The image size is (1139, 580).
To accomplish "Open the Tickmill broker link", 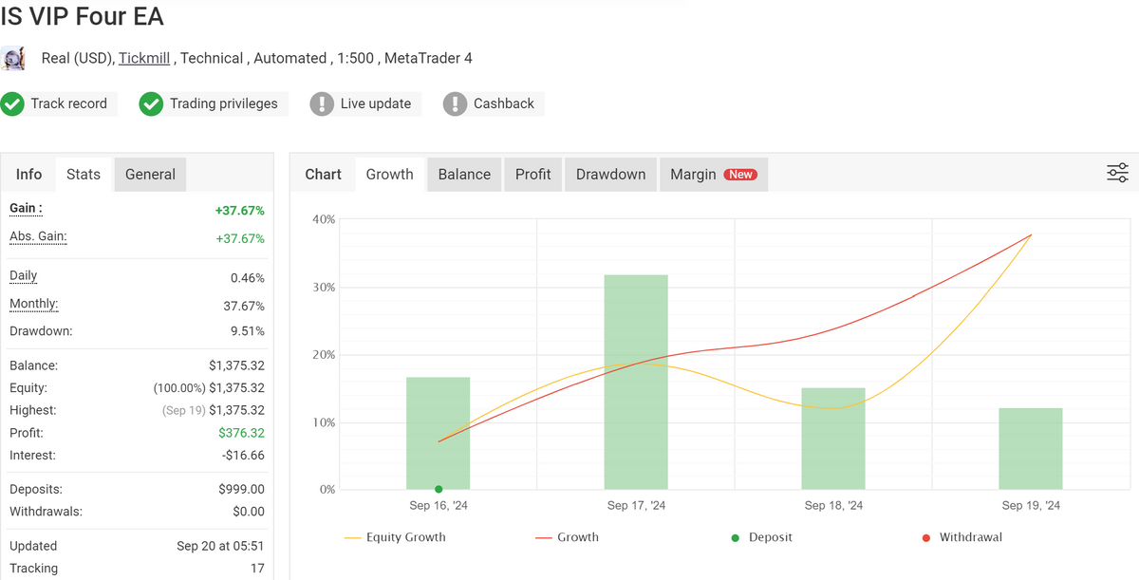I will pyautogui.click(x=144, y=58).
